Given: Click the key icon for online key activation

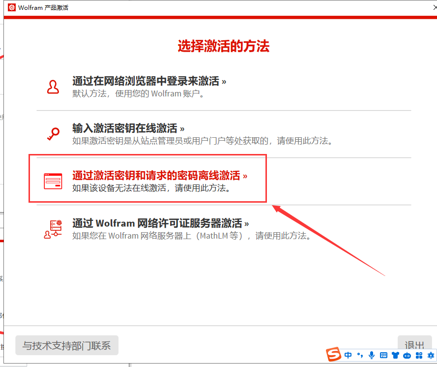Looking at the screenshot, I should (53, 132).
